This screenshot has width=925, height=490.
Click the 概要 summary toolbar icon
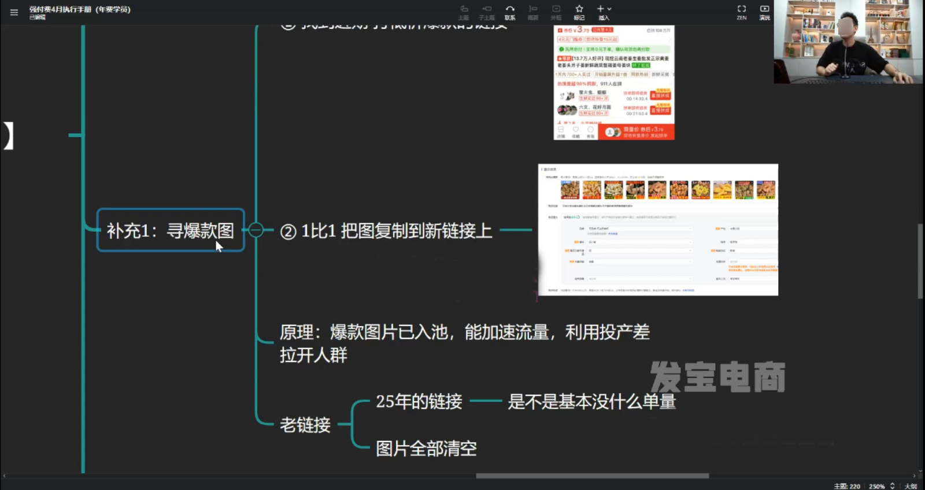[533, 12]
